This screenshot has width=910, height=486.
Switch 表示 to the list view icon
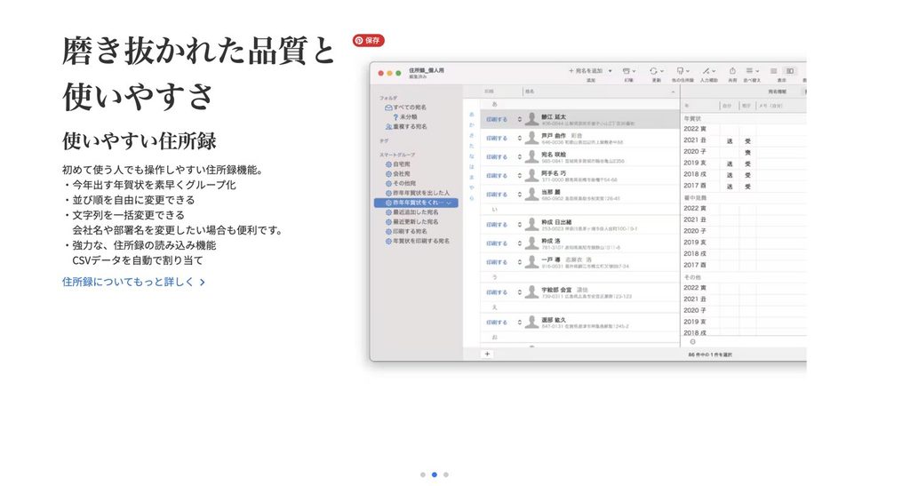point(774,71)
